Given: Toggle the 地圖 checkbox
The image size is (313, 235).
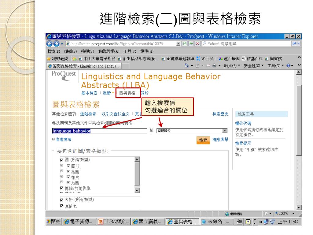Looking at the screenshot, I should click(68, 182).
